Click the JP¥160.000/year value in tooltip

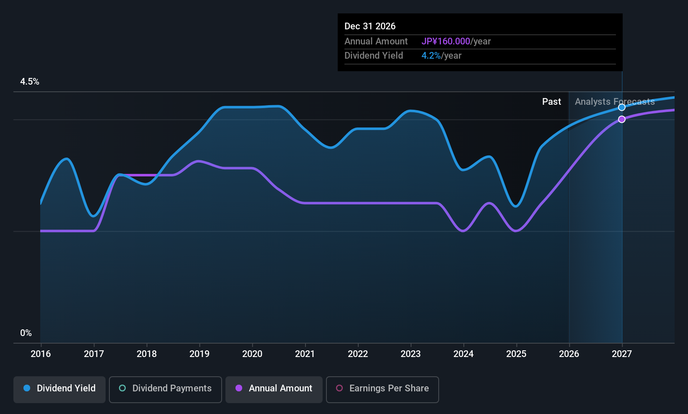coord(456,41)
